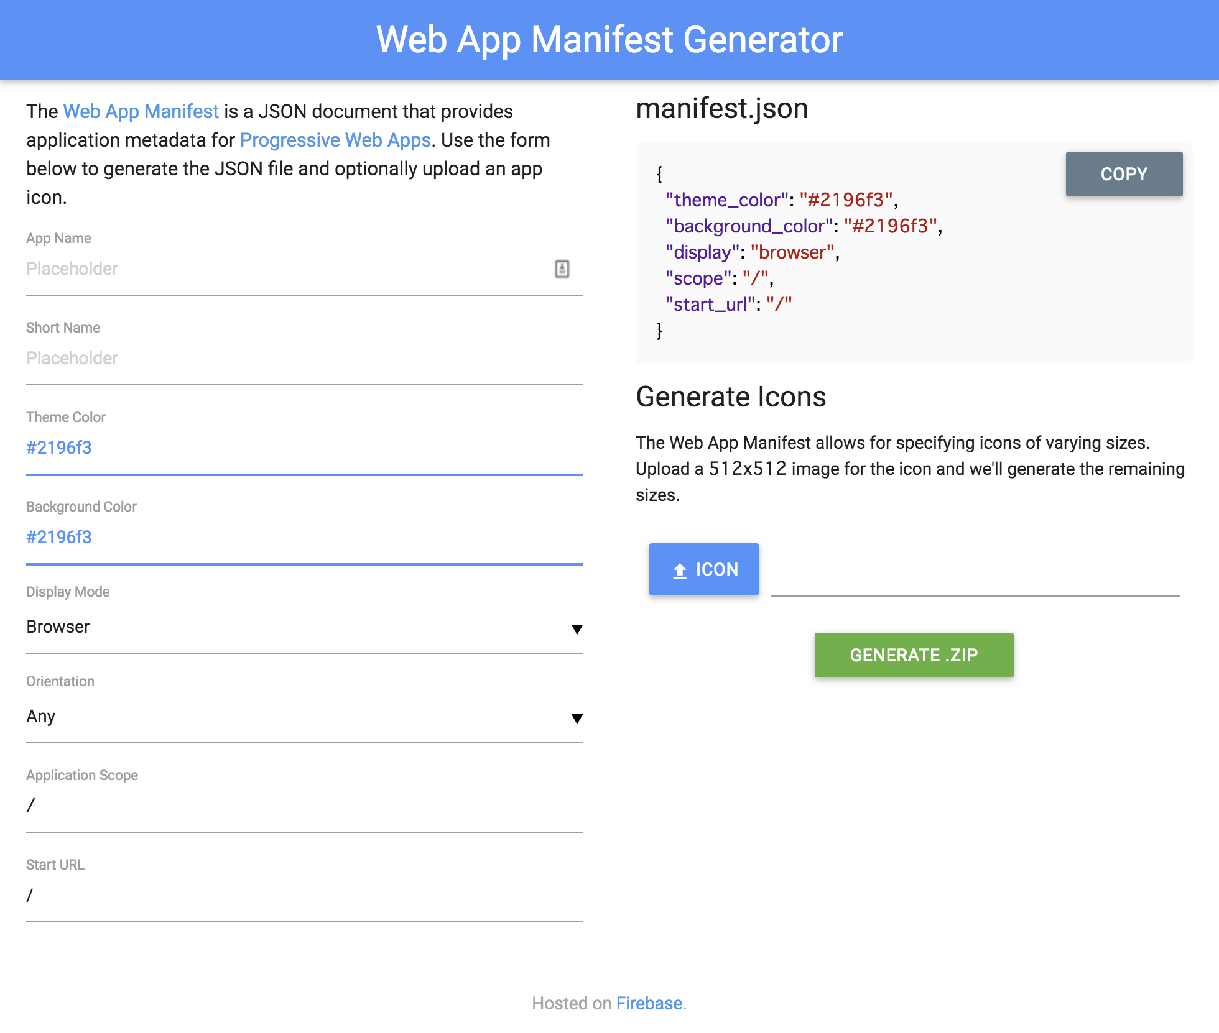
Task: Open the Firebase link in the footer
Action: 649,1003
